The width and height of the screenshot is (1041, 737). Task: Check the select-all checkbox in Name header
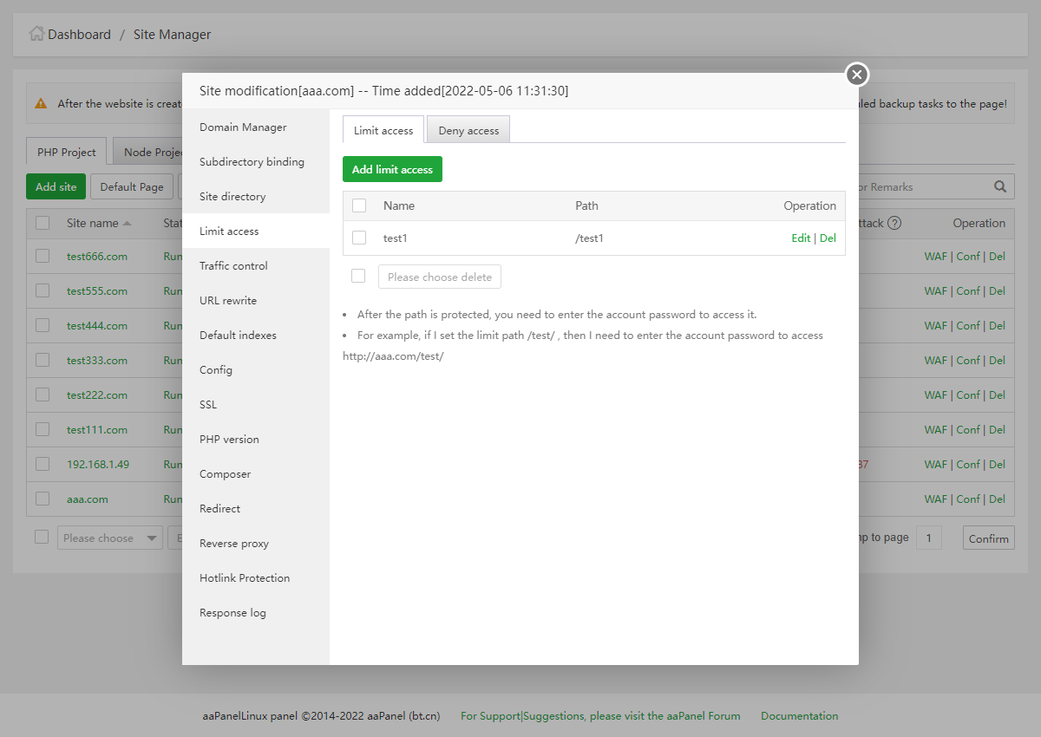pos(359,205)
